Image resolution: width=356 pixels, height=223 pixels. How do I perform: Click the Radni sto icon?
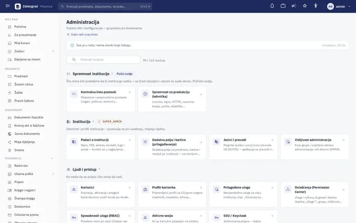[x=10, y=166]
